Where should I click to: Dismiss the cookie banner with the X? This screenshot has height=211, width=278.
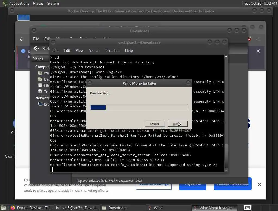coord(259,184)
